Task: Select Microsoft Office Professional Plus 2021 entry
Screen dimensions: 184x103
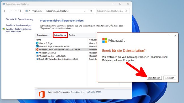Action: (x=59, y=50)
